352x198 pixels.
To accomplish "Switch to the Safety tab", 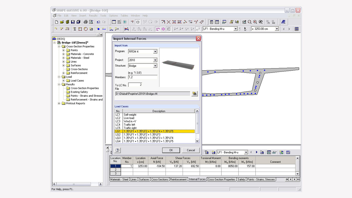I will tap(241, 179).
